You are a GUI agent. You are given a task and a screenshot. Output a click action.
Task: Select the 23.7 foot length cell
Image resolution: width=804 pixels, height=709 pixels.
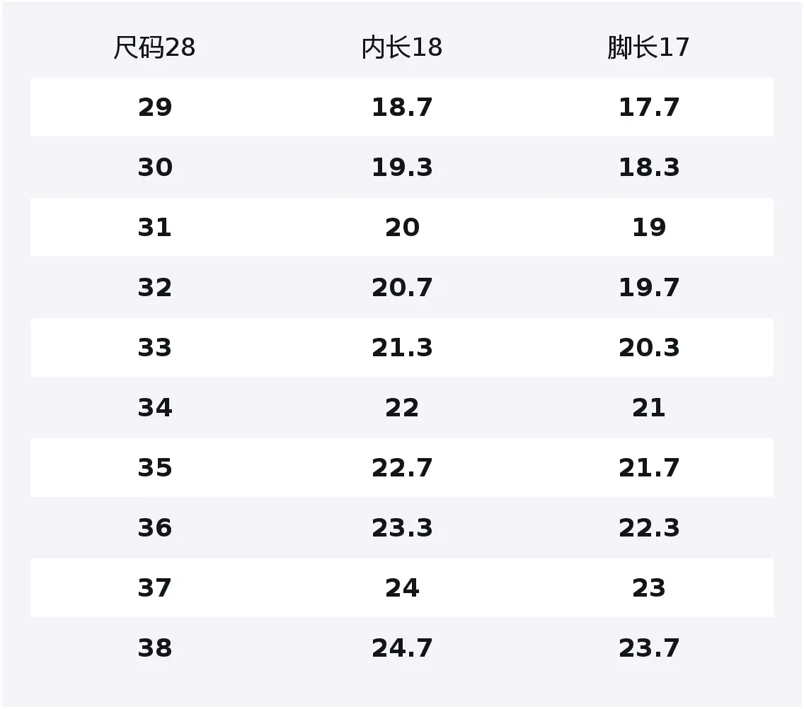click(x=648, y=648)
